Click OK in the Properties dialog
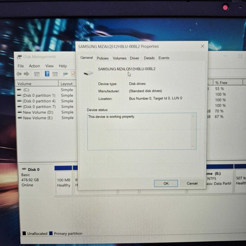246x246 pixels. coord(166,183)
